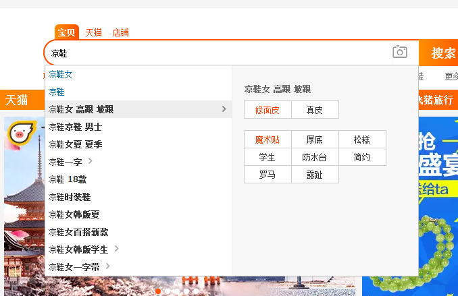Switch to the 宝贝 search tab
458x296 pixels.
click(67, 32)
